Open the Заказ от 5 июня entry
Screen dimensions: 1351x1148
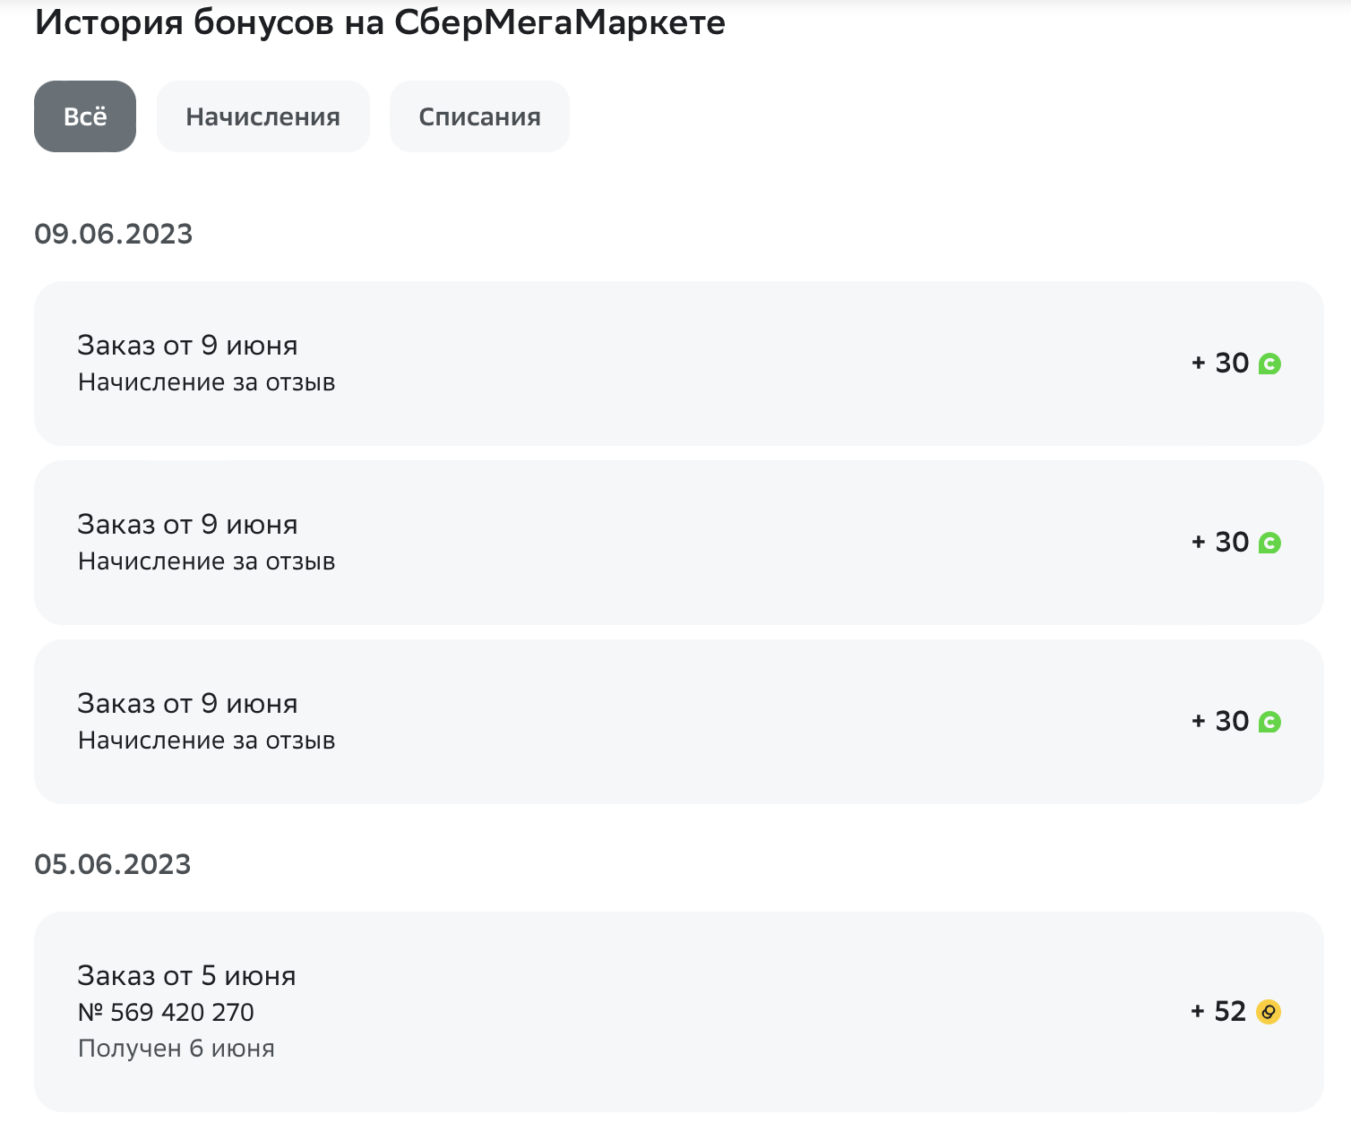pyautogui.click(x=678, y=1012)
